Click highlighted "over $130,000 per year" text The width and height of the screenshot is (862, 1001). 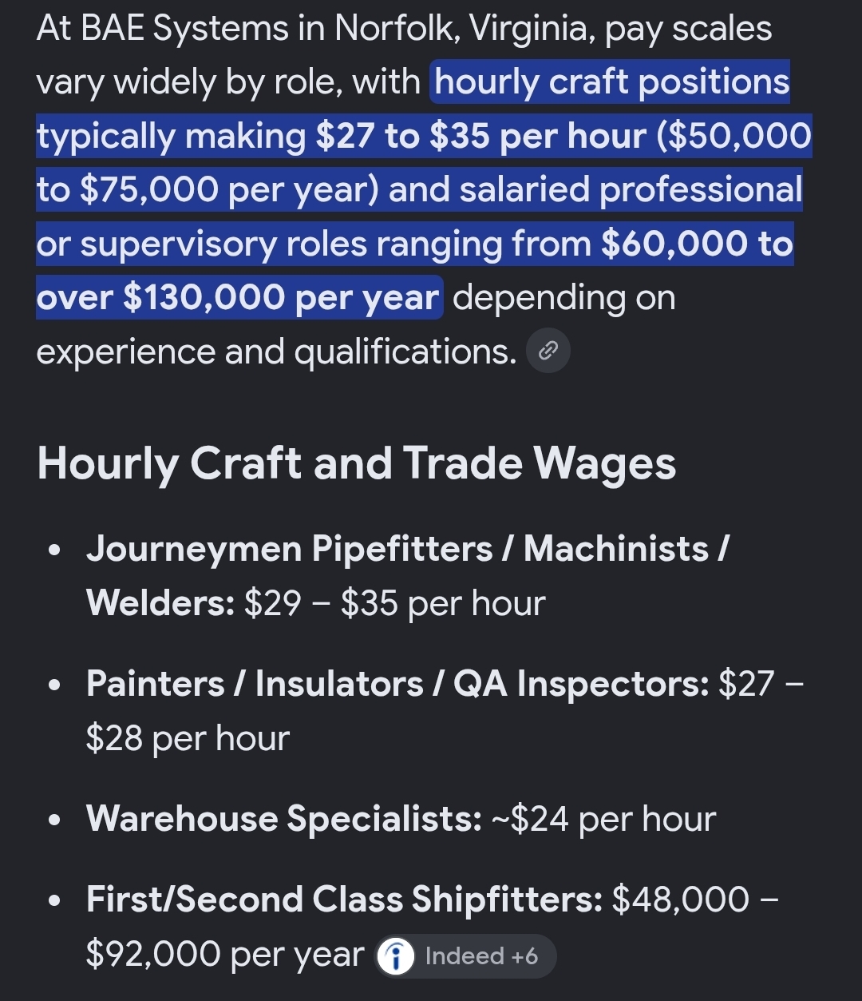coord(238,298)
